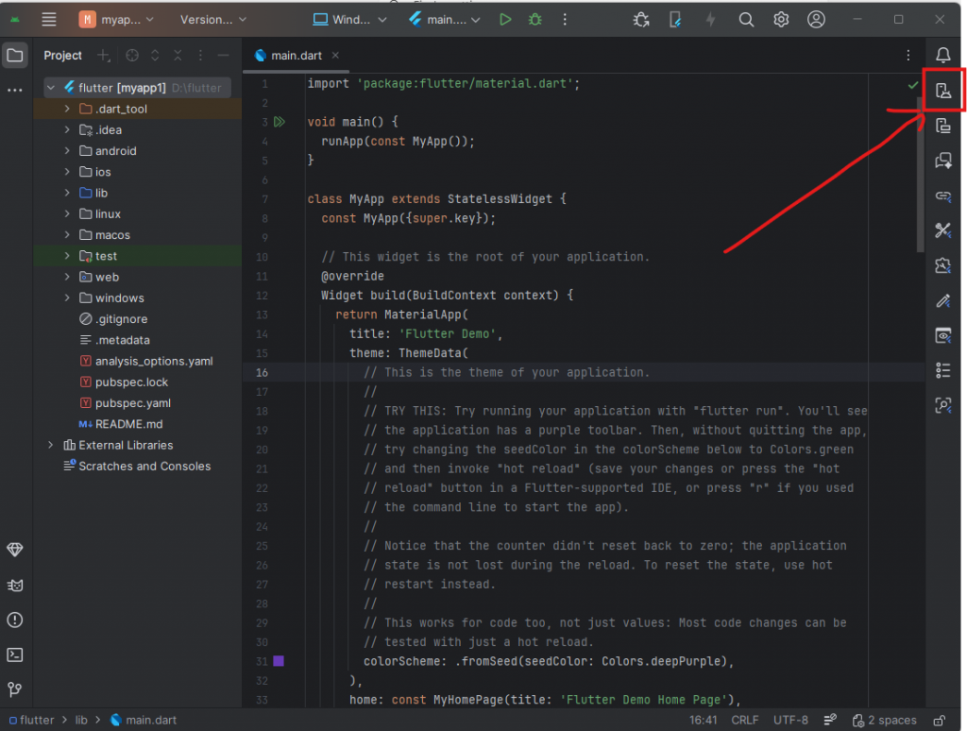Click the deepPurple color swatch in gutter
967x731 pixels.
click(279, 660)
